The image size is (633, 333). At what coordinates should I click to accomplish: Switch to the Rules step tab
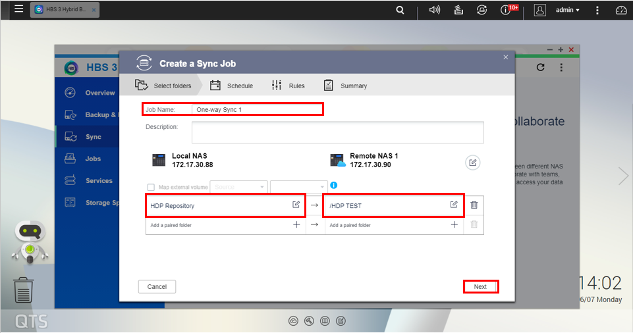tap(289, 86)
